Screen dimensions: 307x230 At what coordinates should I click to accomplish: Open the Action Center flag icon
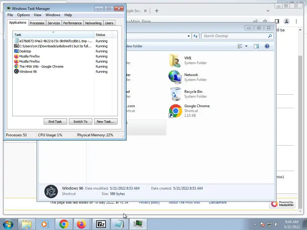[262, 224]
